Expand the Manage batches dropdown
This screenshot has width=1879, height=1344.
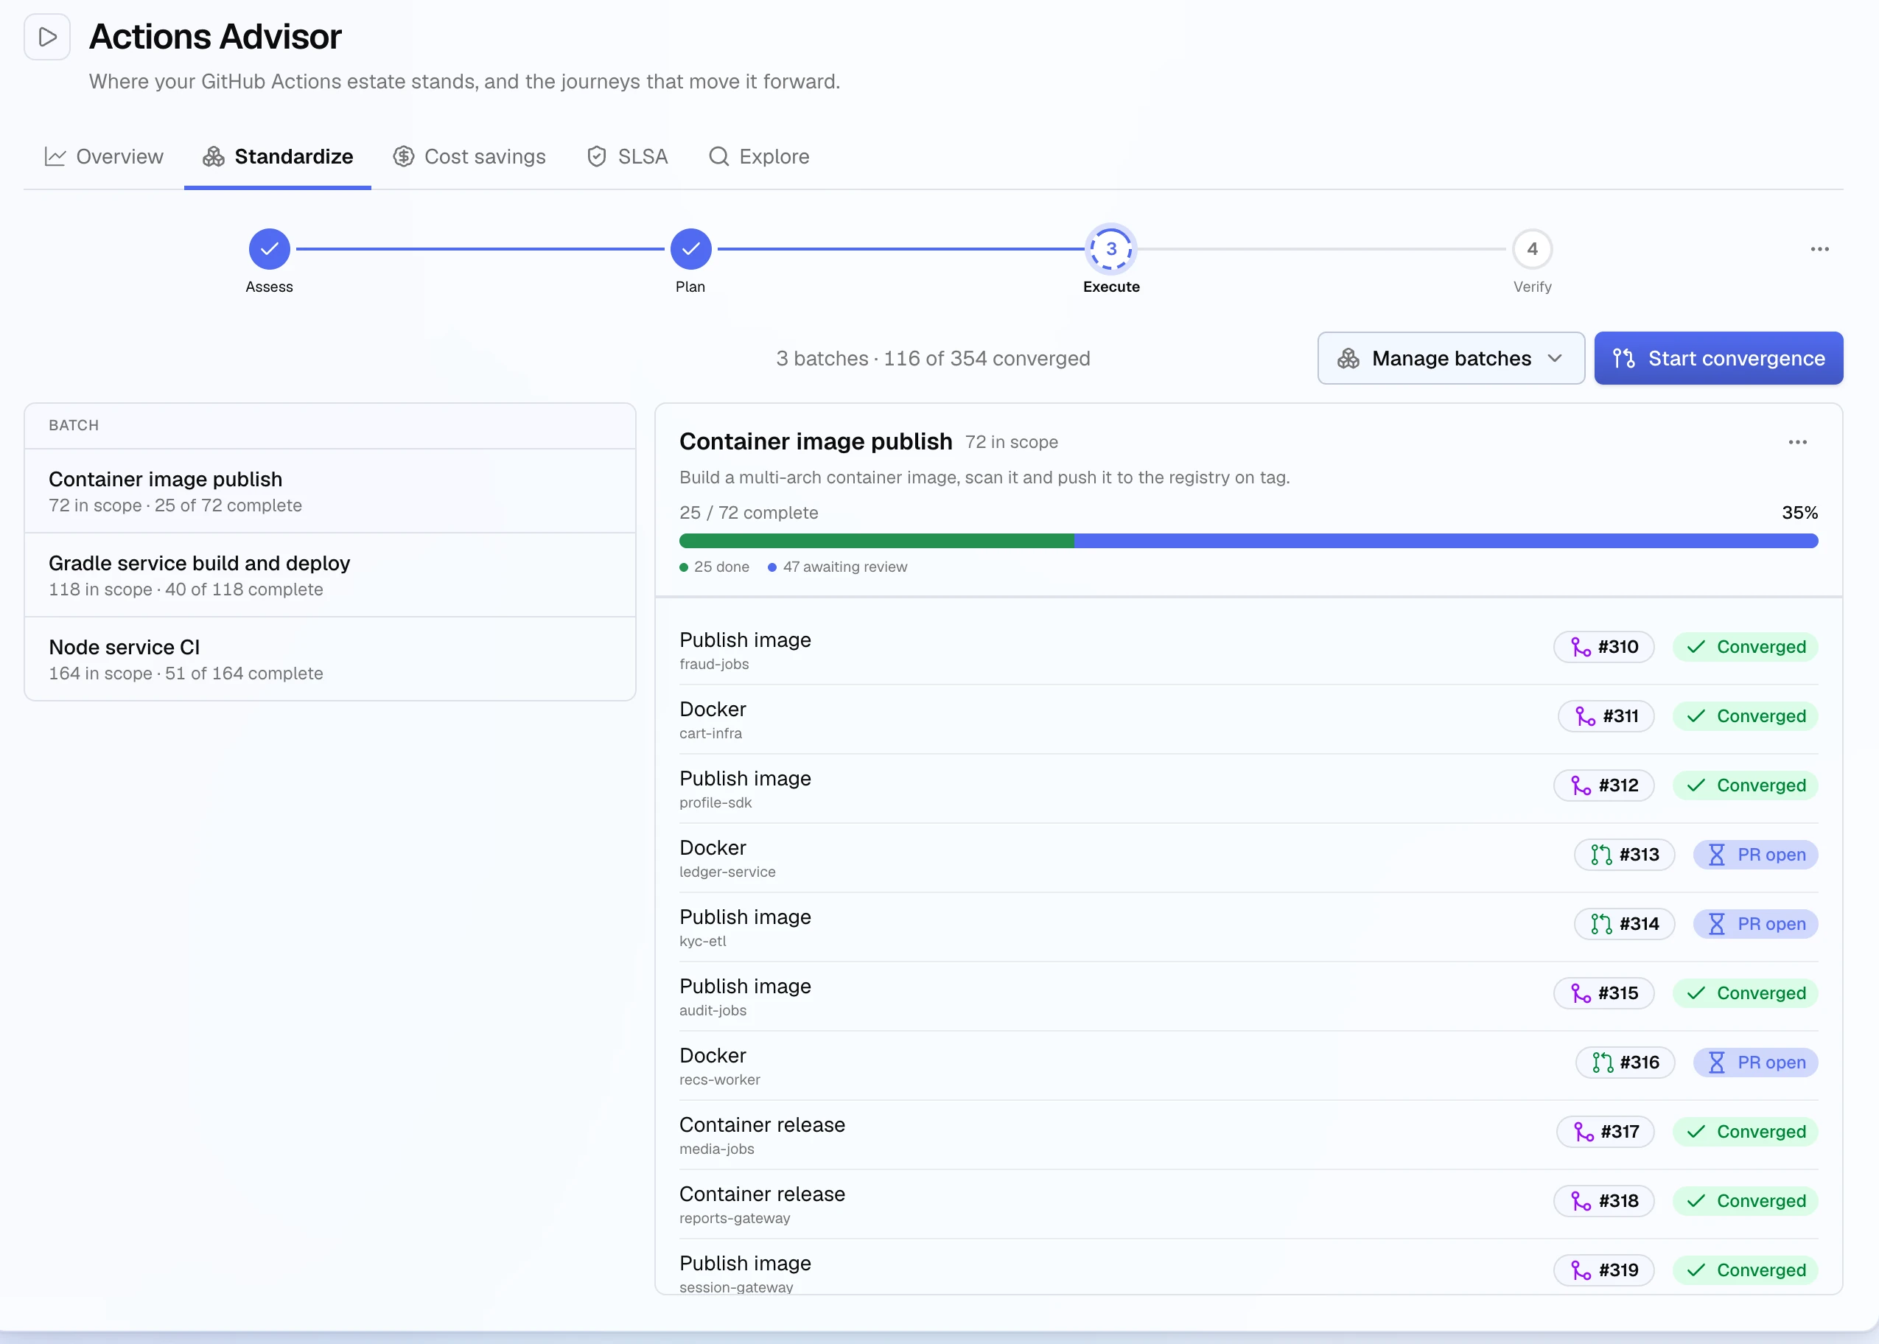coord(1451,358)
